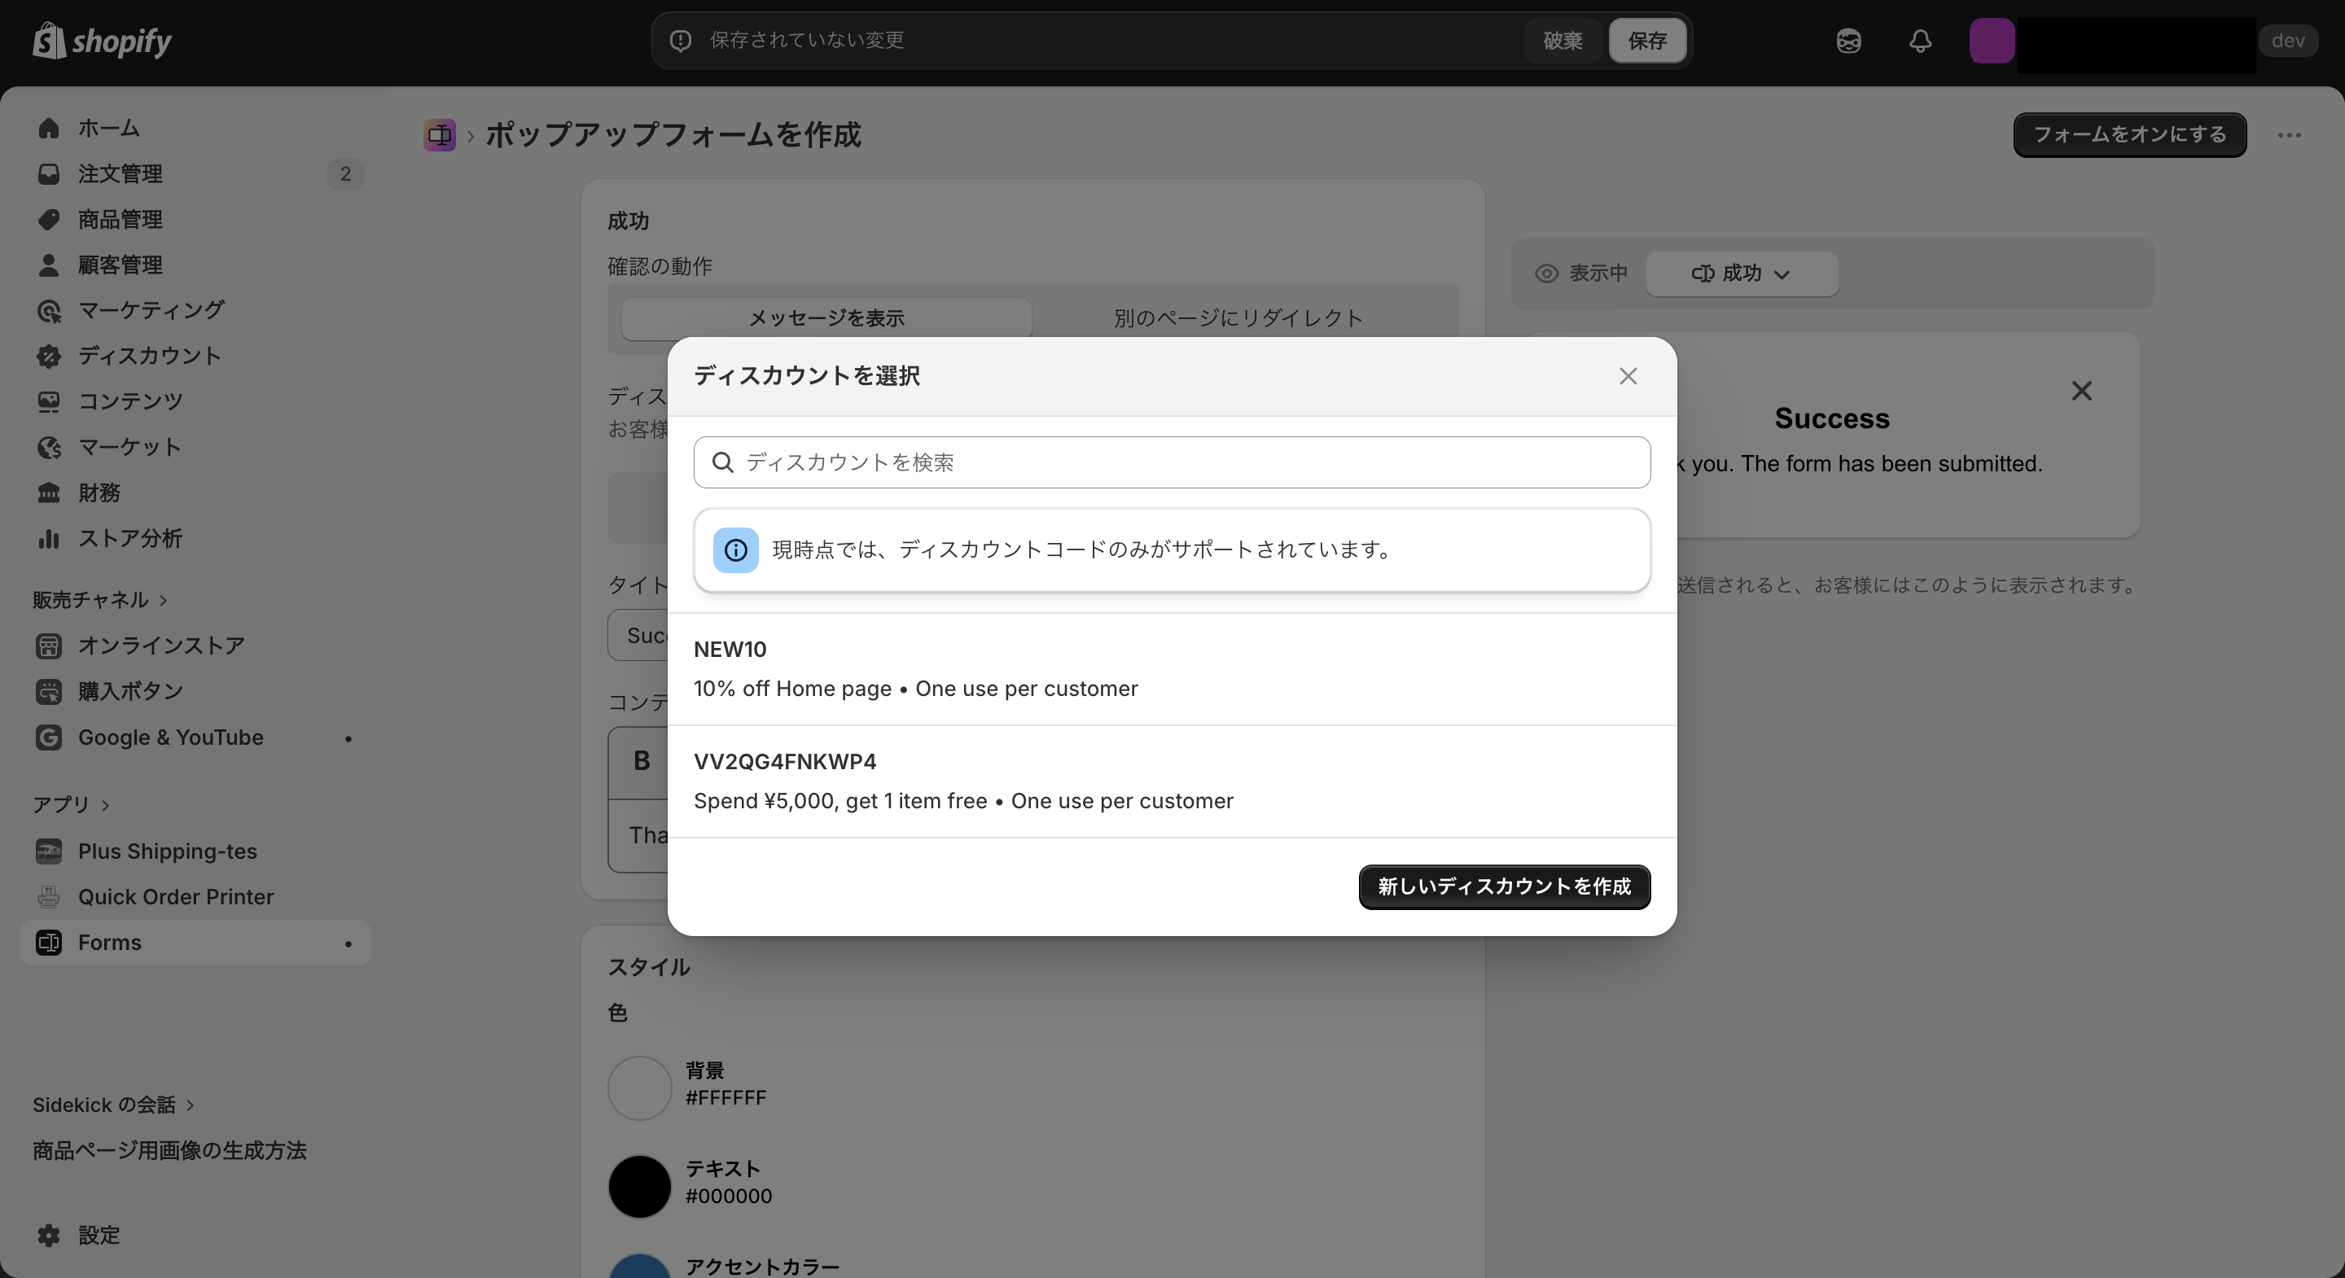
Task: Click the Shopify logo
Action: click(x=101, y=41)
